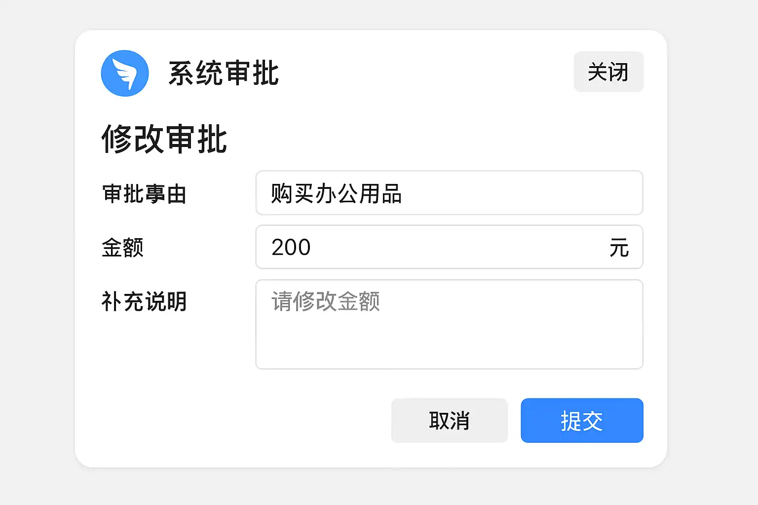This screenshot has width=758, height=505.
Task: Click the 元 unit suffix in amount field
Action: 619,248
